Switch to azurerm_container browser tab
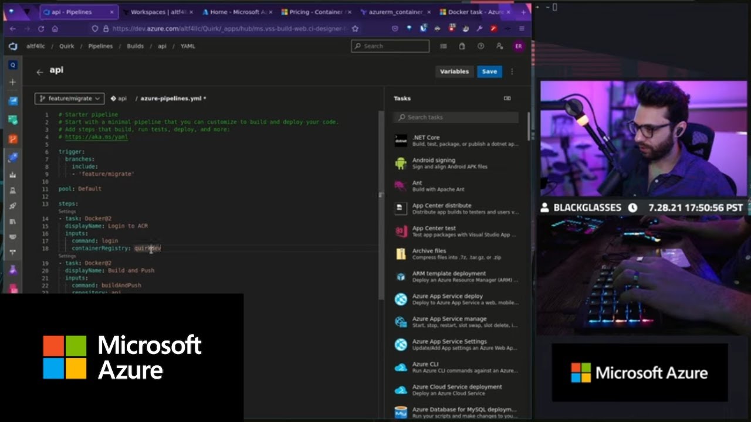 click(395, 12)
